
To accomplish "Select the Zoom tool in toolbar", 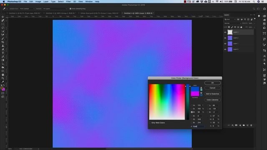I will pos(3,78).
